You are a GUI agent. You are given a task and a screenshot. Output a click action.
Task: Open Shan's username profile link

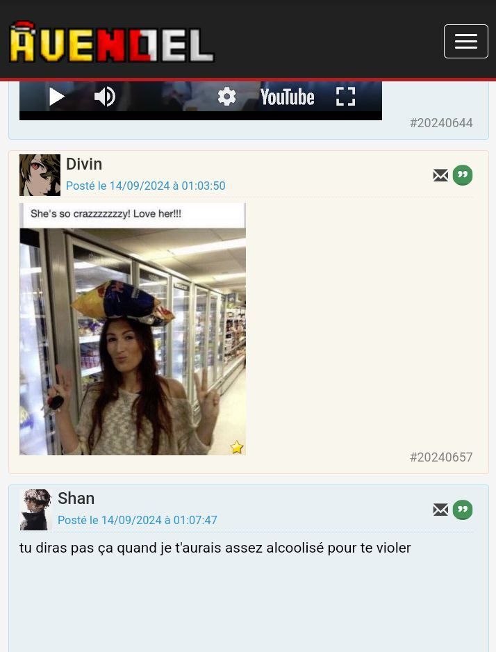point(76,498)
